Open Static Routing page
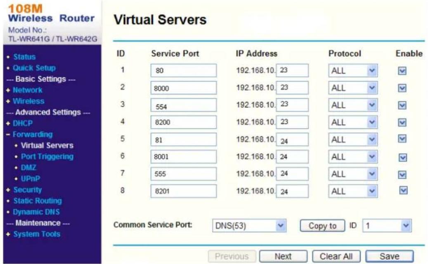The height and width of the screenshot is (264, 428). point(38,201)
